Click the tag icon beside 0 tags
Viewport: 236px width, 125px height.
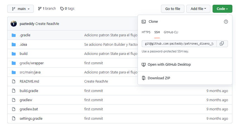[62, 9]
